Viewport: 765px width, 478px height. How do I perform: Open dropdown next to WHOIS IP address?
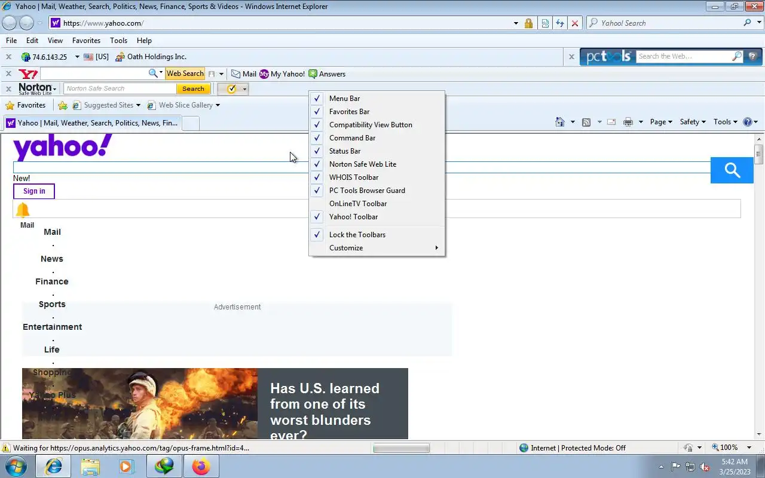(77, 57)
